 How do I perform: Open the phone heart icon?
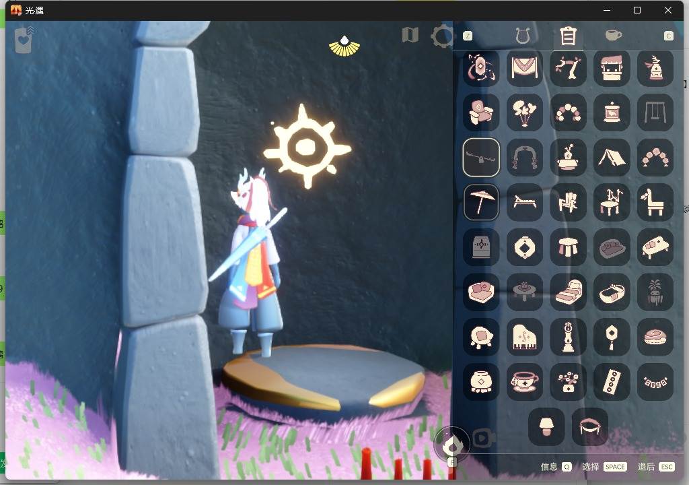24,40
